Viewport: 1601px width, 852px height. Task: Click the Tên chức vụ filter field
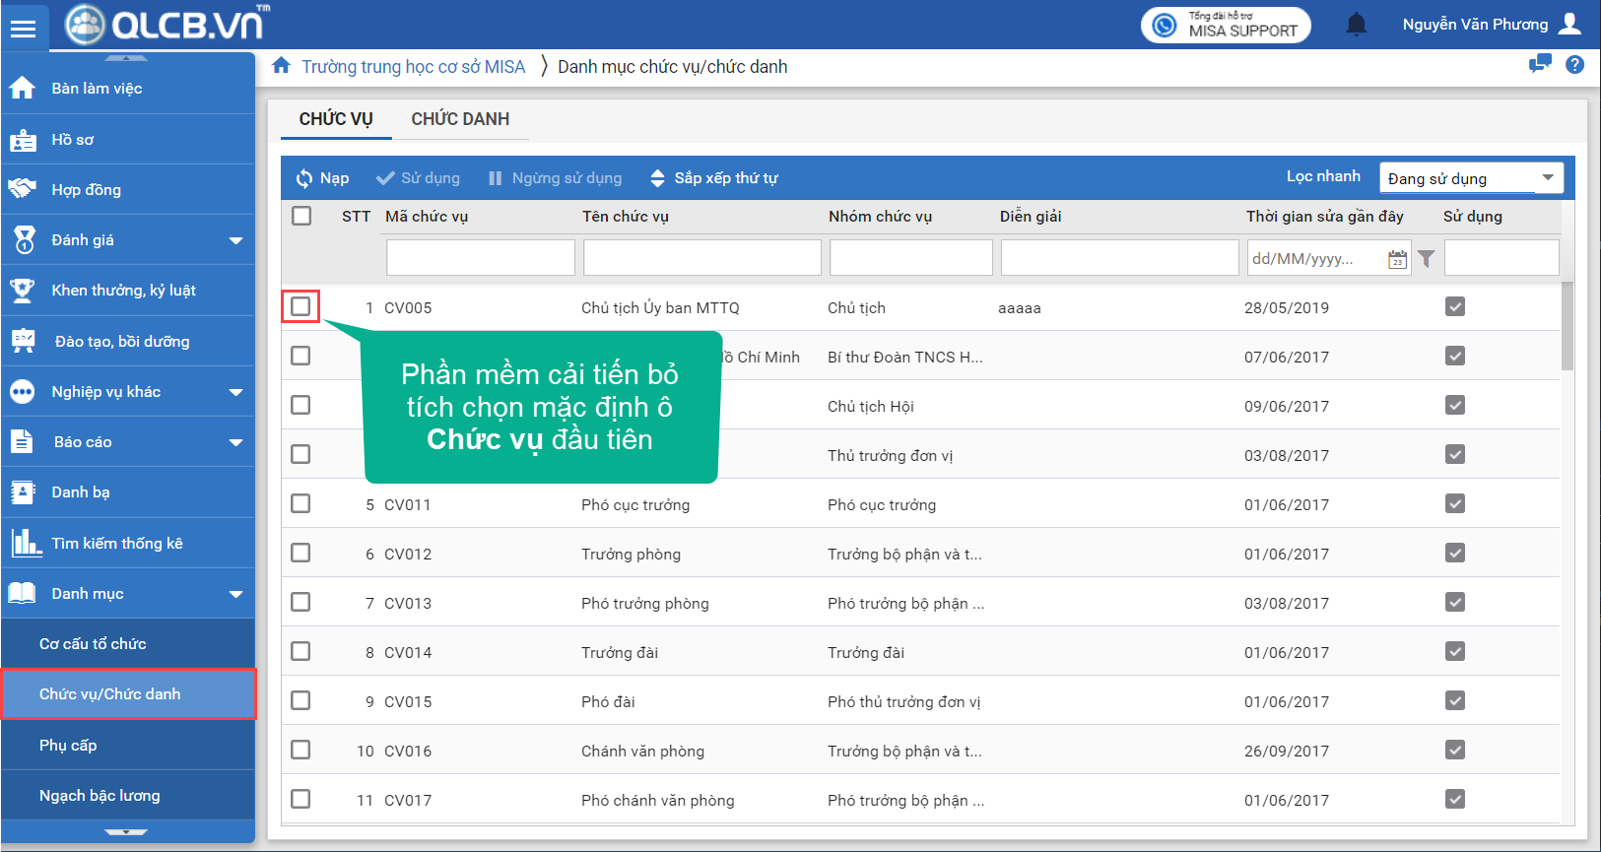701,258
